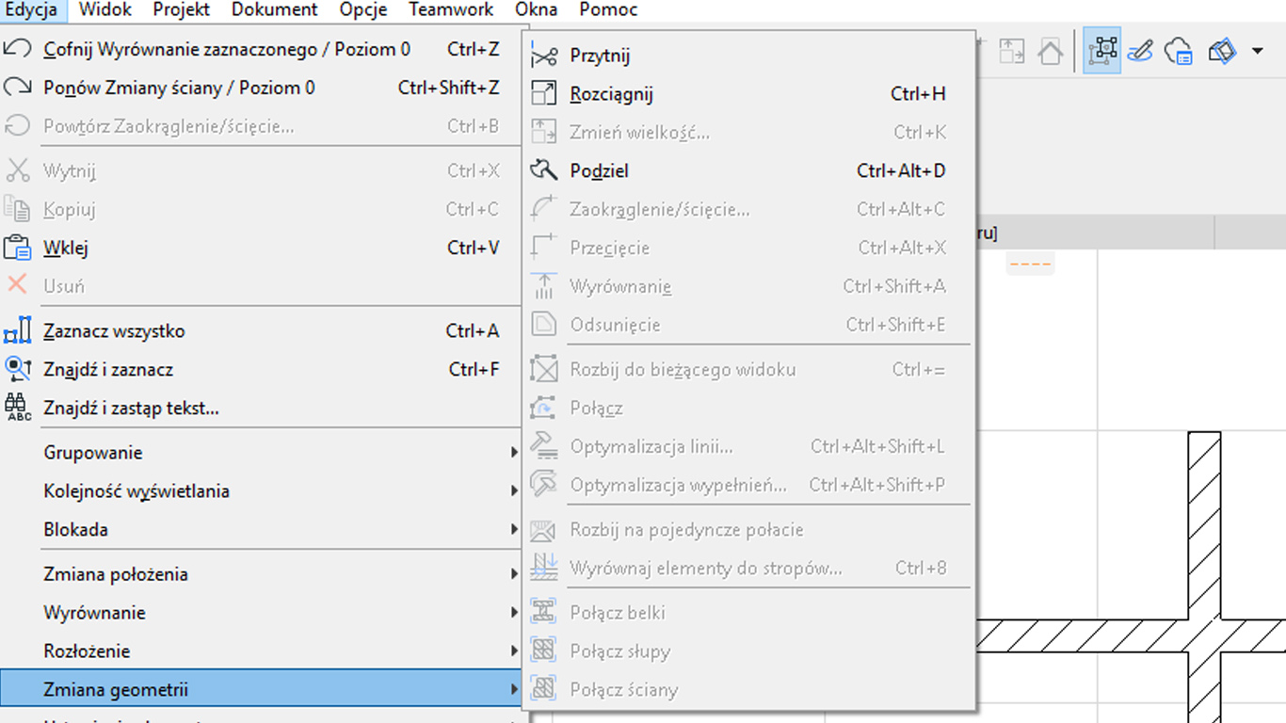The image size is (1286, 723).
Task: Select the Rozciągnij stretch icon
Action: click(544, 93)
